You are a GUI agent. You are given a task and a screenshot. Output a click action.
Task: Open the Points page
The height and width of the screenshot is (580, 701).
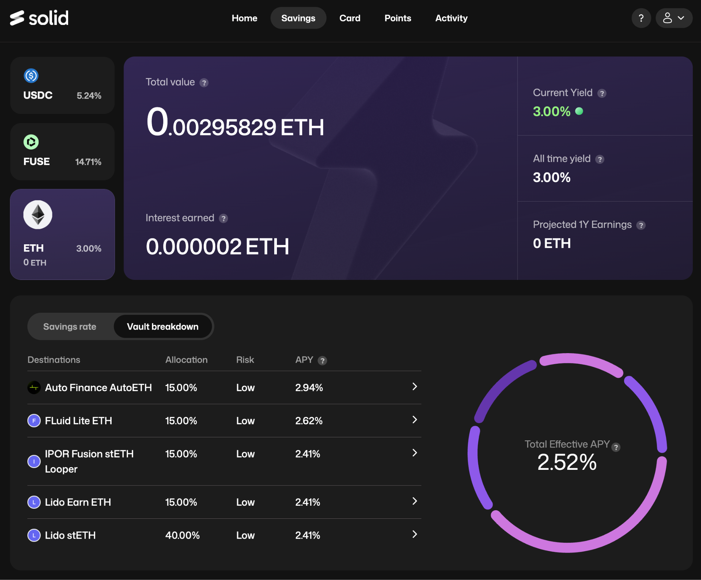(397, 18)
